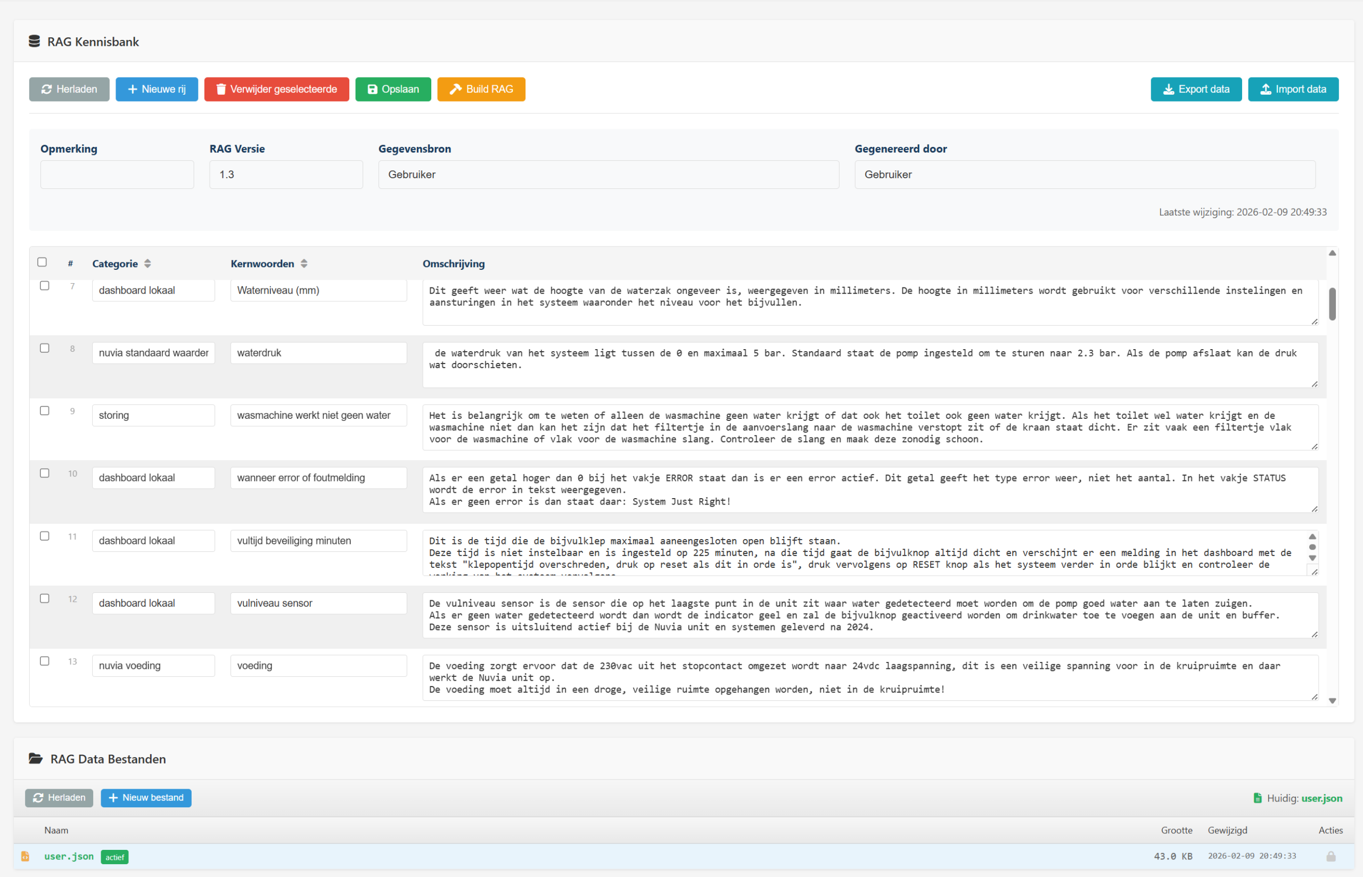Image resolution: width=1363 pixels, height=877 pixels.
Task: Toggle the select-all checkbox in table header
Action: (x=42, y=262)
